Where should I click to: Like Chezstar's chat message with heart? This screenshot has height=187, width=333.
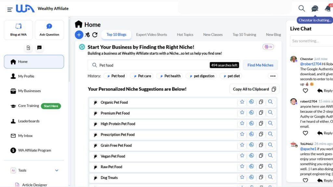click(305, 91)
